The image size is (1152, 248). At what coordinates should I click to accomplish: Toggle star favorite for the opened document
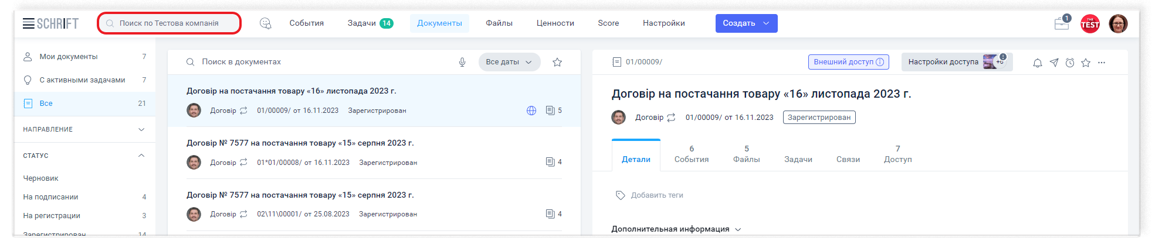(x=1086, y=63)
